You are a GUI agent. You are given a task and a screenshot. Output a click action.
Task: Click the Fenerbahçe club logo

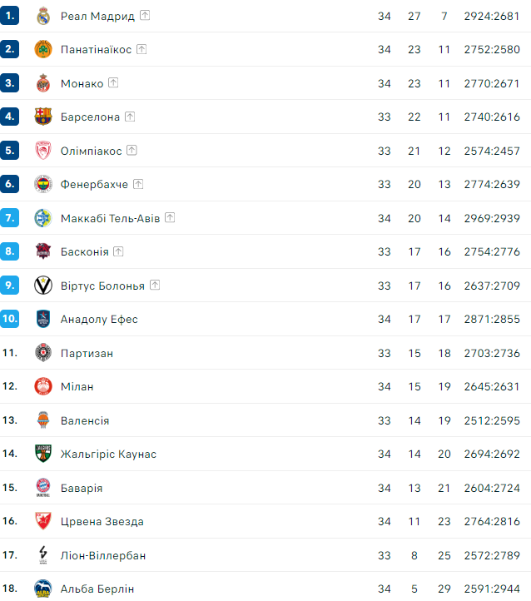[x=43, y=185]
